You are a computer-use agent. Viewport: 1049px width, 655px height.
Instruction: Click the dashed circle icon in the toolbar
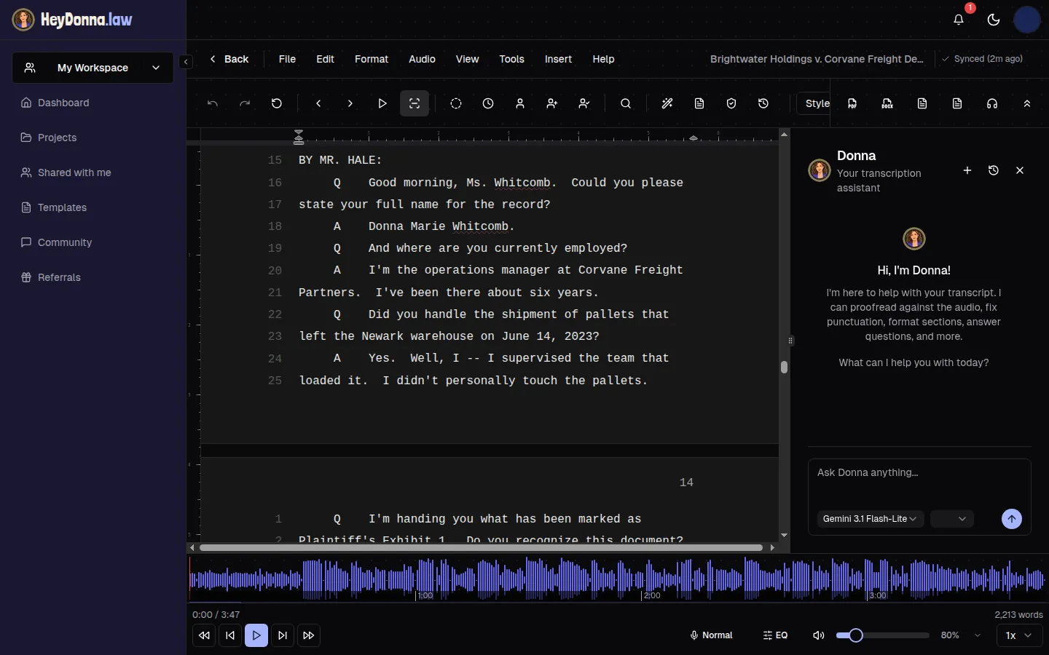click(456, 103)
